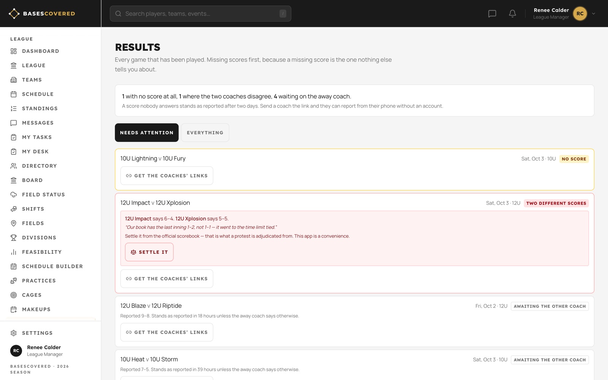The width and height of the screenshot is (608, 380).
Task: Open the Standings list icon
Action: click(x=14, y=109)
